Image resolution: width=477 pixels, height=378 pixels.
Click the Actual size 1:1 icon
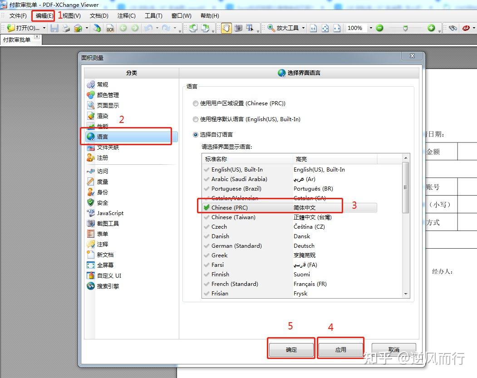[x=313, y=28]
